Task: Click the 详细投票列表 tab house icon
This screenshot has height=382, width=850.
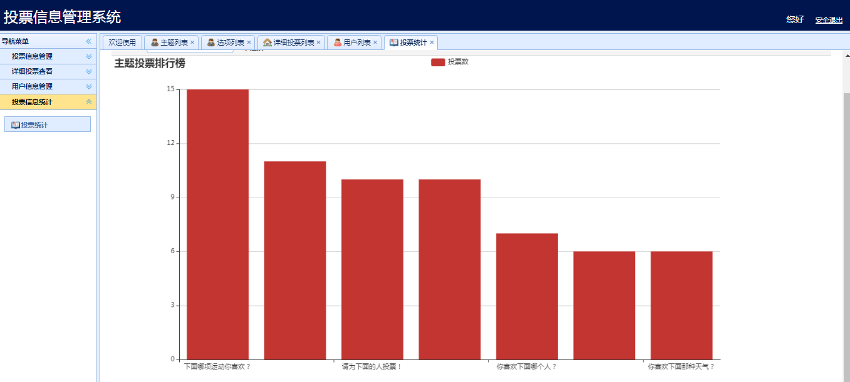Action: point(267,43)
